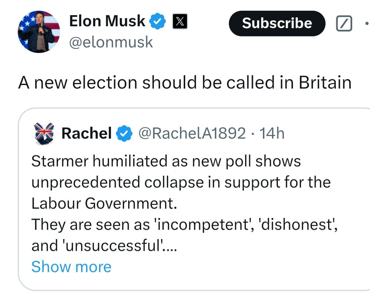370x292 pixels.
Task: Open the more options dots beside Grok icon
Action: [x=366, y=24]
